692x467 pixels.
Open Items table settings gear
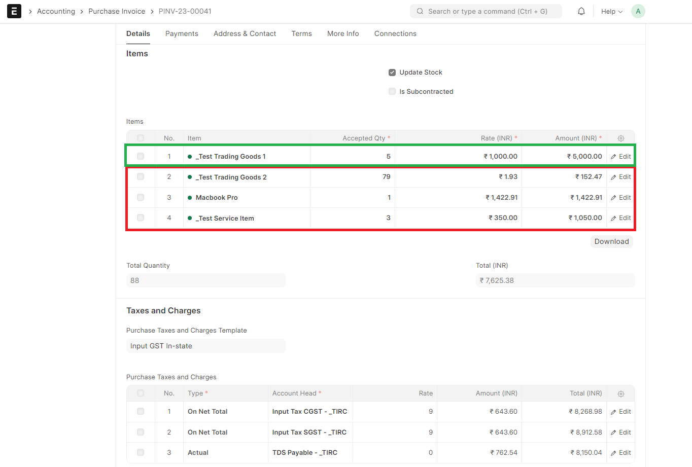tap(620, 138)
